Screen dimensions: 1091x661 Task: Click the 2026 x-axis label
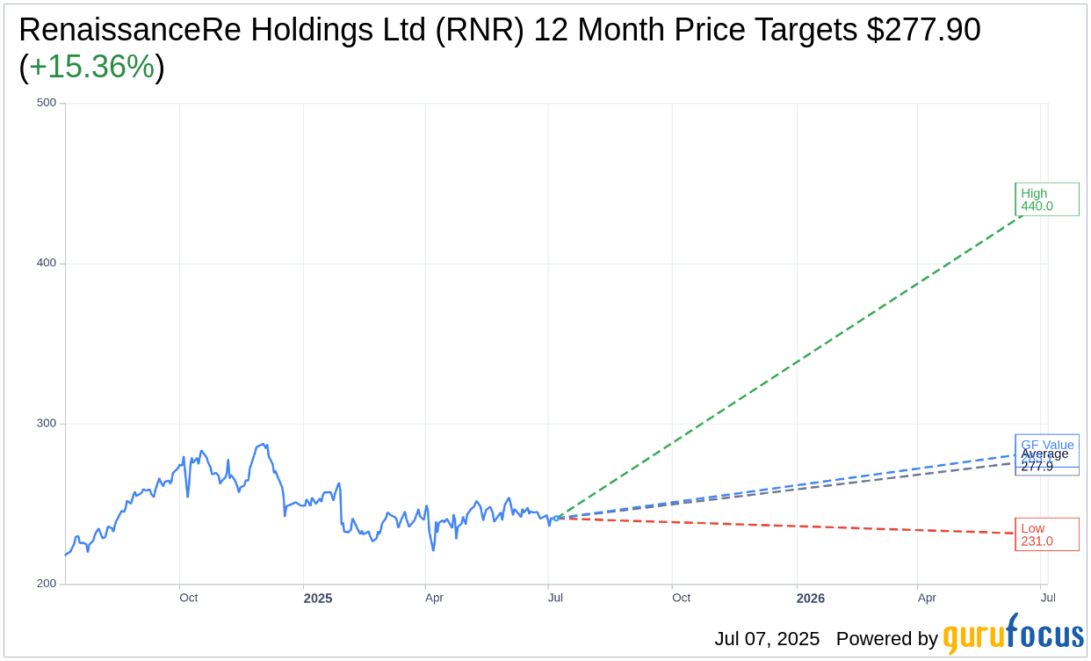pyautogui.click(x=811, y=598)
